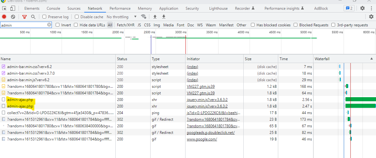The width and height of the screenshot is (376, 158).
Task: Tick the box beside the collect?v=2 row
Action: tap(3, 113)
